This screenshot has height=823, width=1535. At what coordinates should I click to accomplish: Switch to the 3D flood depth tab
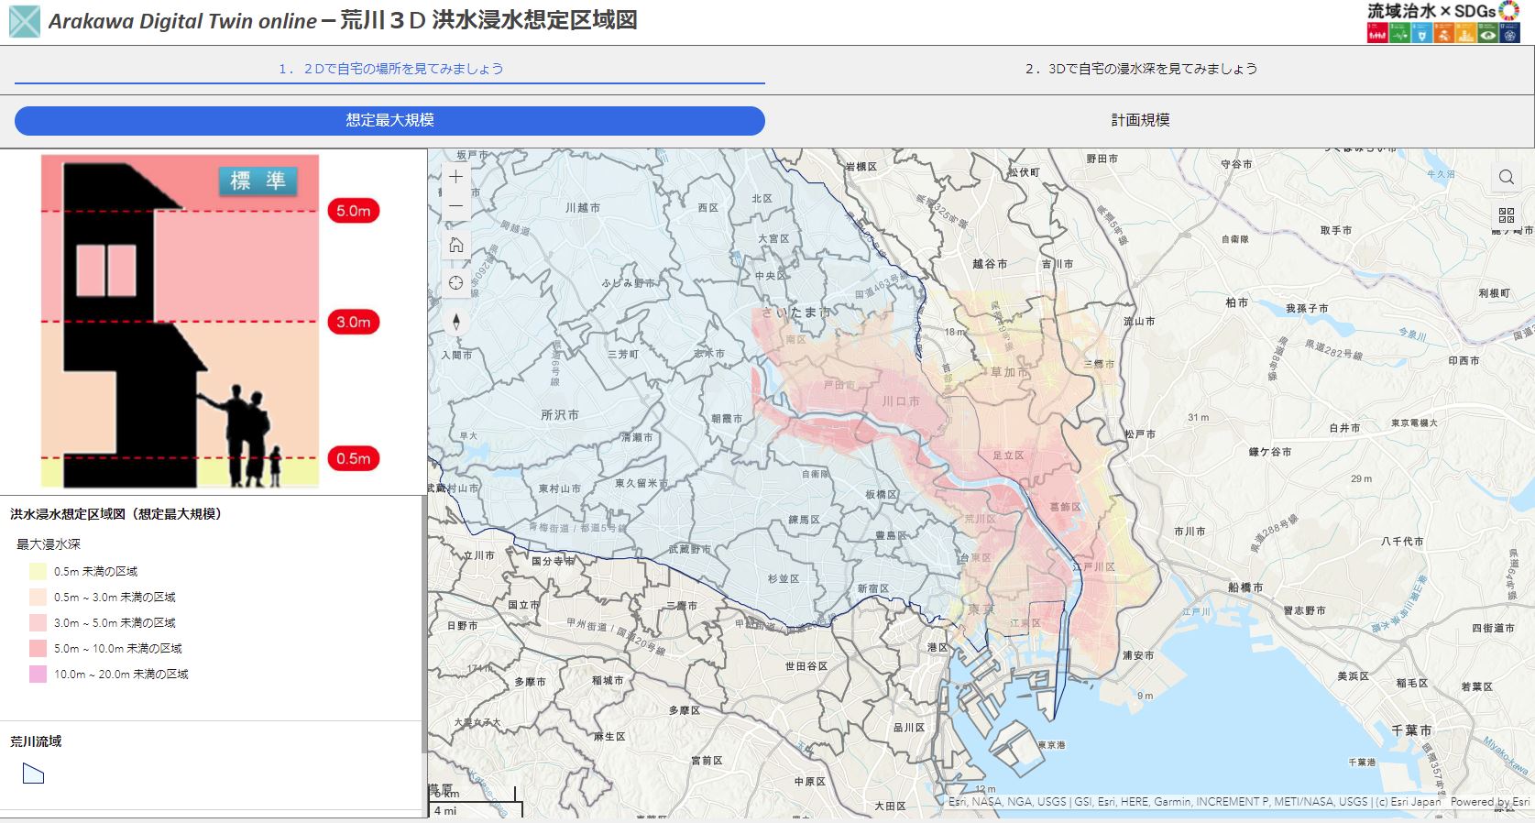1140,69
